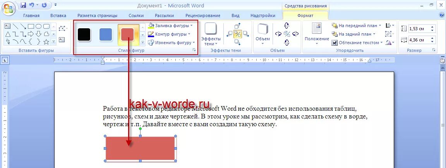Viewport: 446px width, 168px height.
Task: Open Изменить фигуру dropdown
Action: click(x=172, y=43)
